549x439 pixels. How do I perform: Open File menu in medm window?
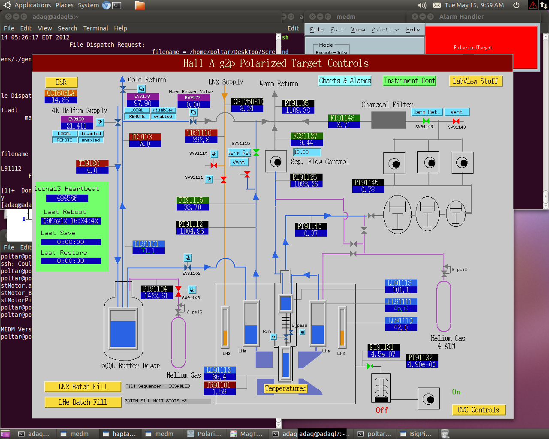[317, 30]
